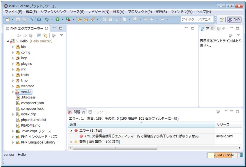Click the New wizard toolbar icon
The image size is (246, 167).
(7, 19)
